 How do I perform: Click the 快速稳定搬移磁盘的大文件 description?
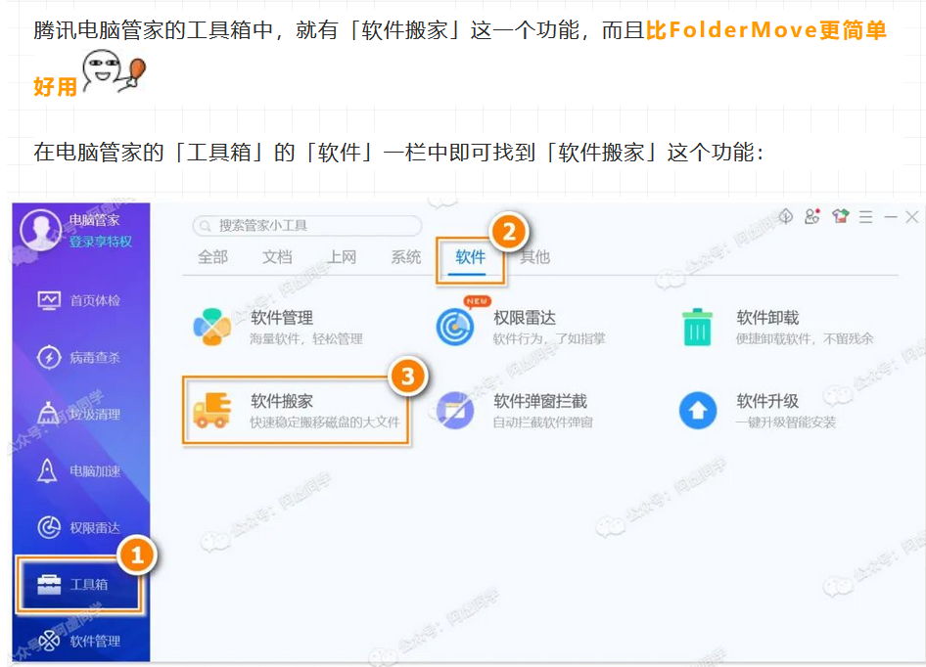(325, 422)
